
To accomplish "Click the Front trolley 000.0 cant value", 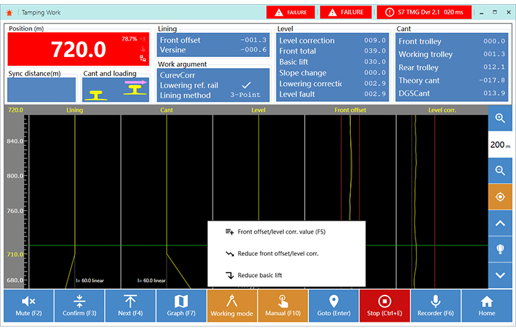I will point(494,41).
